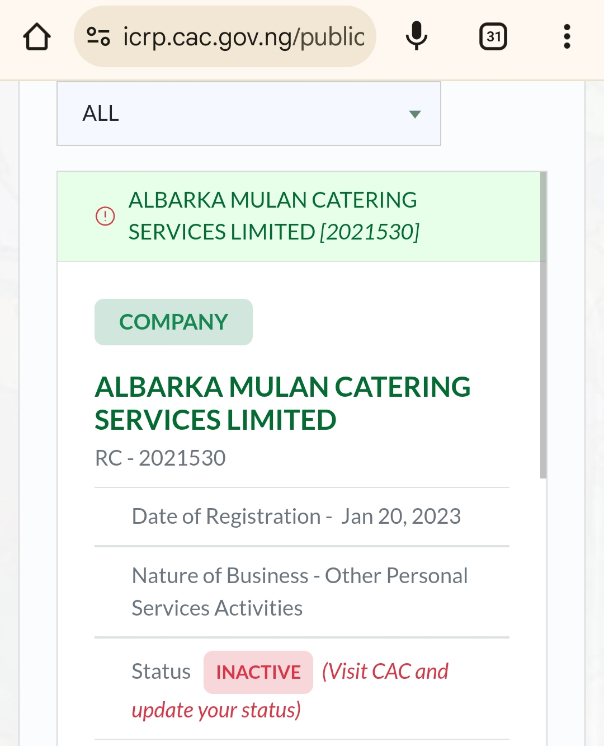Select the ALL filter text
The height and width of the screenshot is (746, 604).
pos(101,114)
